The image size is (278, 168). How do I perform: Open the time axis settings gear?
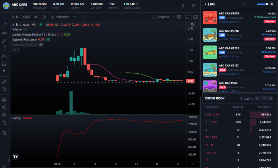pyautogui.click(x=193, y=164)
